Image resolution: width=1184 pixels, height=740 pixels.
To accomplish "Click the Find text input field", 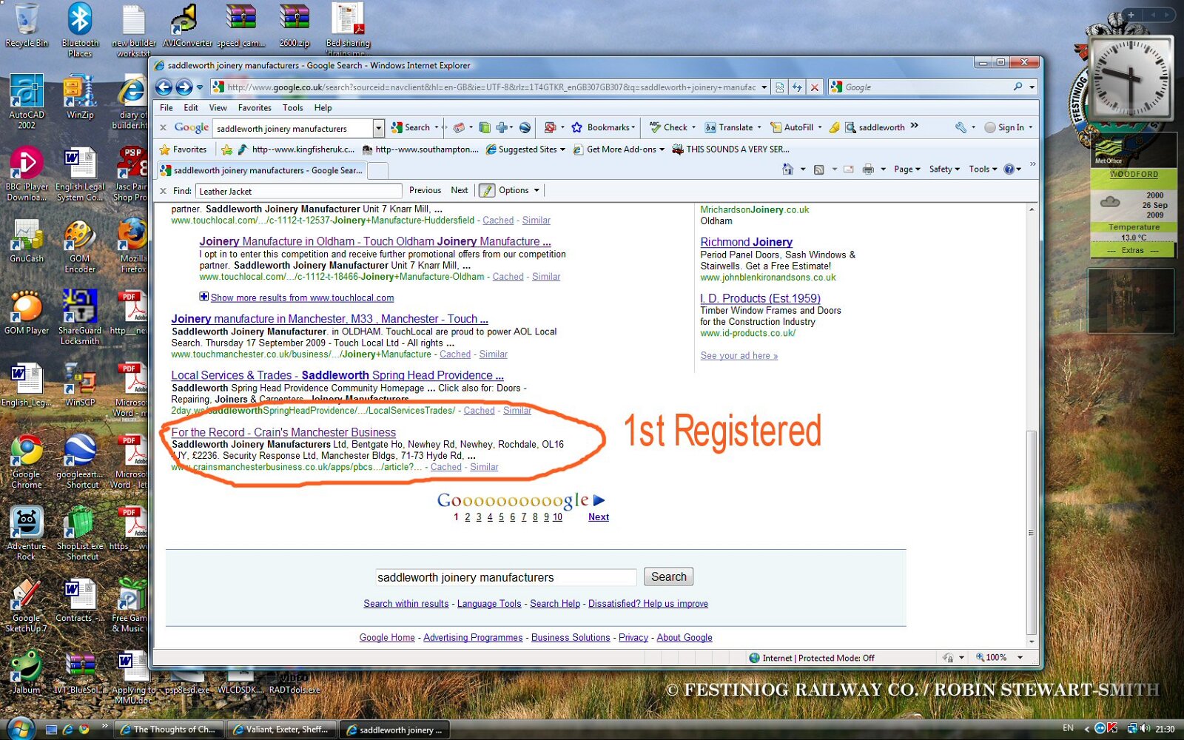I will (298, 192).
